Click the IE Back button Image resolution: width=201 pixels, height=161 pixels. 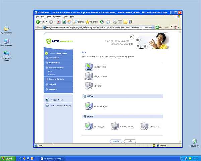pyautogui.click(x=40, y=22)
